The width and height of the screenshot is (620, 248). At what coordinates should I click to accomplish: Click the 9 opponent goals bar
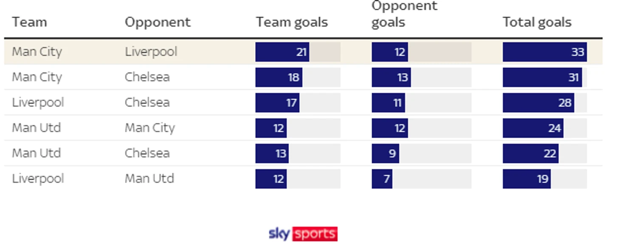pyautogui.click(x=385, y=153)
